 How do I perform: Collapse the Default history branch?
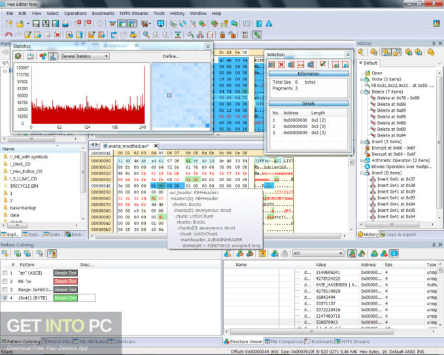[x=361, y=63]
